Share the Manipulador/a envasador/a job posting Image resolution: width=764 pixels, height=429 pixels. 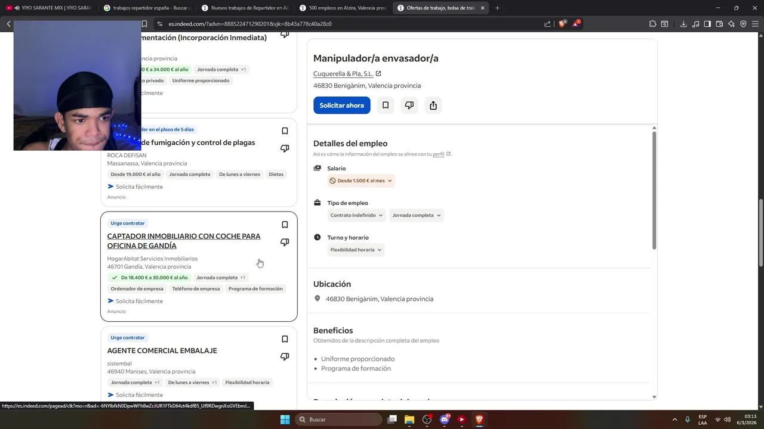click(x=433, y=105)
